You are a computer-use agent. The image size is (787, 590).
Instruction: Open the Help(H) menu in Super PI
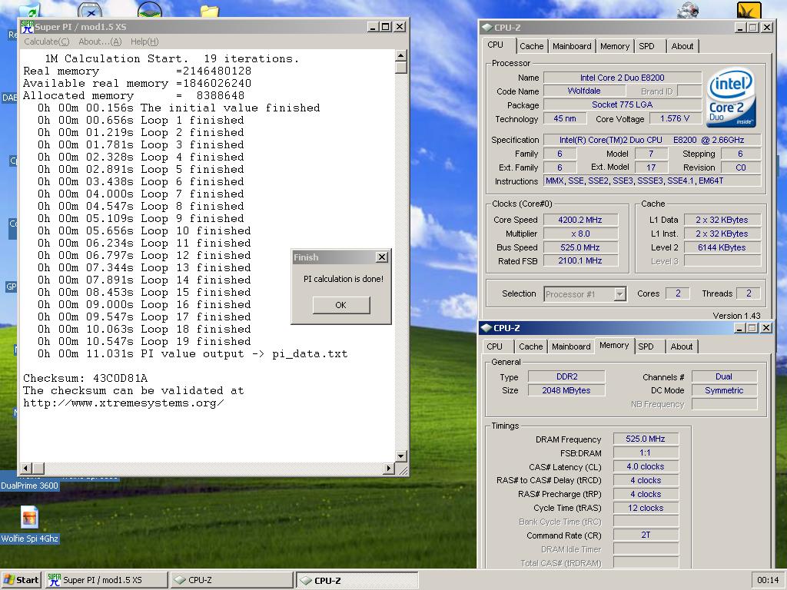click(x=144, y=41)
